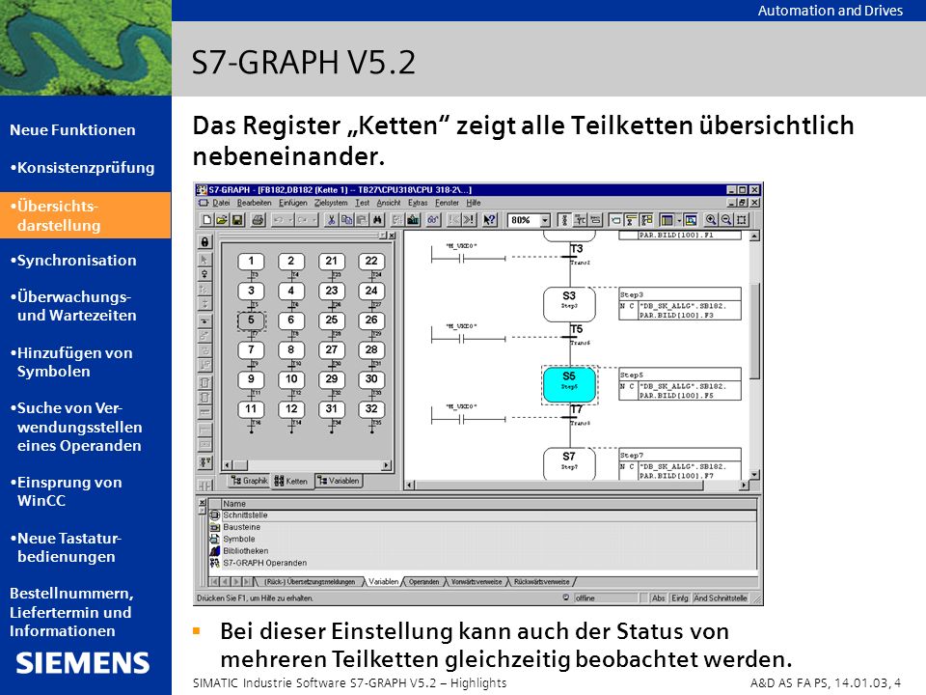
Task: Open the dropdown arrow beside overview icon
Action: 678,220
